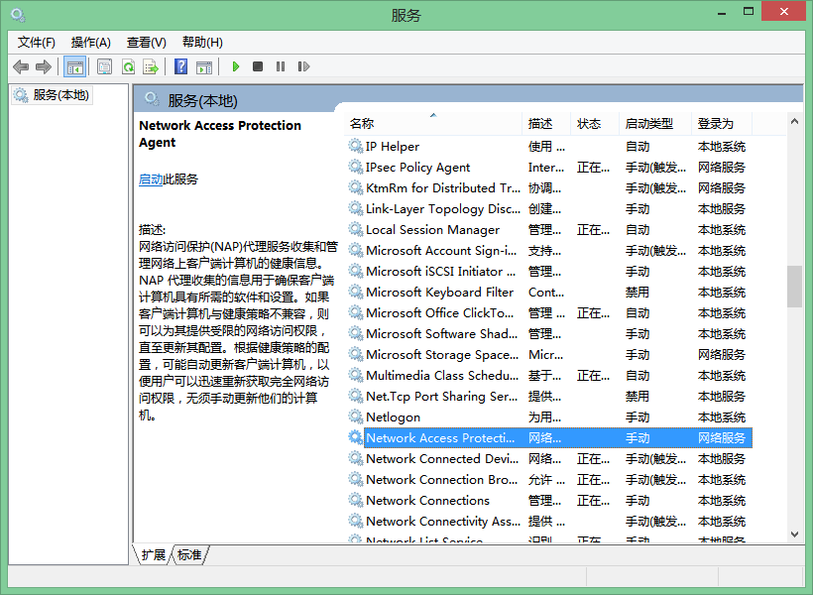Select Microsoft Software Shad... service

(x=548, y=333)
